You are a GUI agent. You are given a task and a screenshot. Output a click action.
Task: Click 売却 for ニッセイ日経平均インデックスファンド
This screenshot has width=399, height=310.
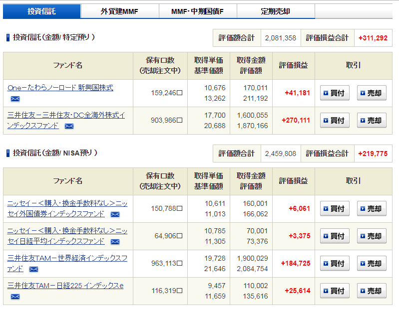[x=372, y=236]
